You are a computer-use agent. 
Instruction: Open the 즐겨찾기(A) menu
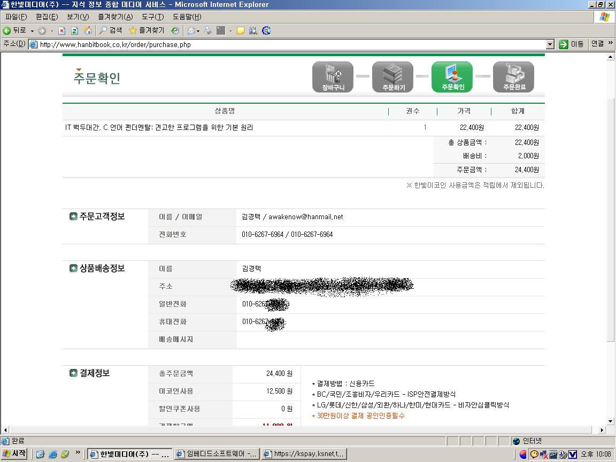115,17
